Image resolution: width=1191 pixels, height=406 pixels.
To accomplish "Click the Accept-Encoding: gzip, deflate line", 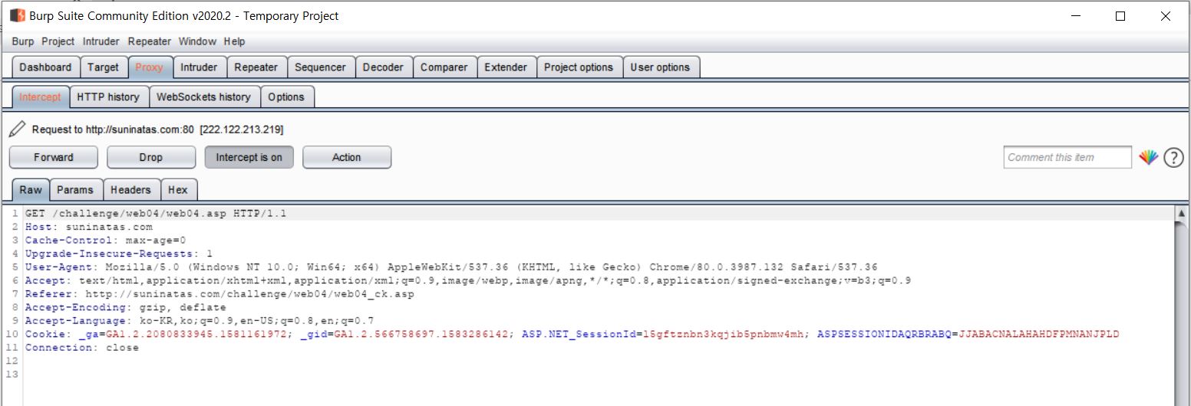I will [125, 307].
